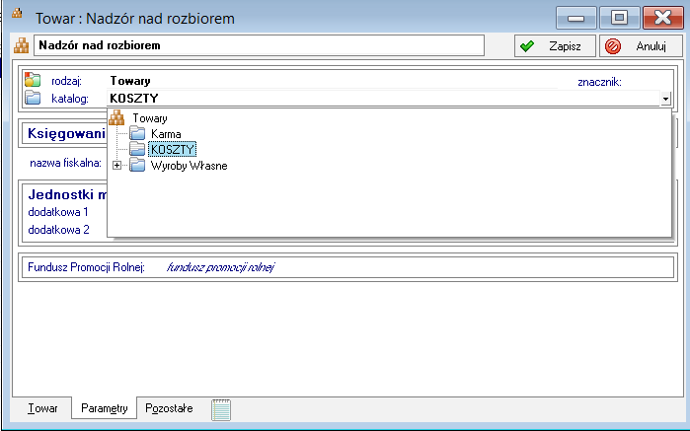Select the Towary root node in tree

(150, 118)
